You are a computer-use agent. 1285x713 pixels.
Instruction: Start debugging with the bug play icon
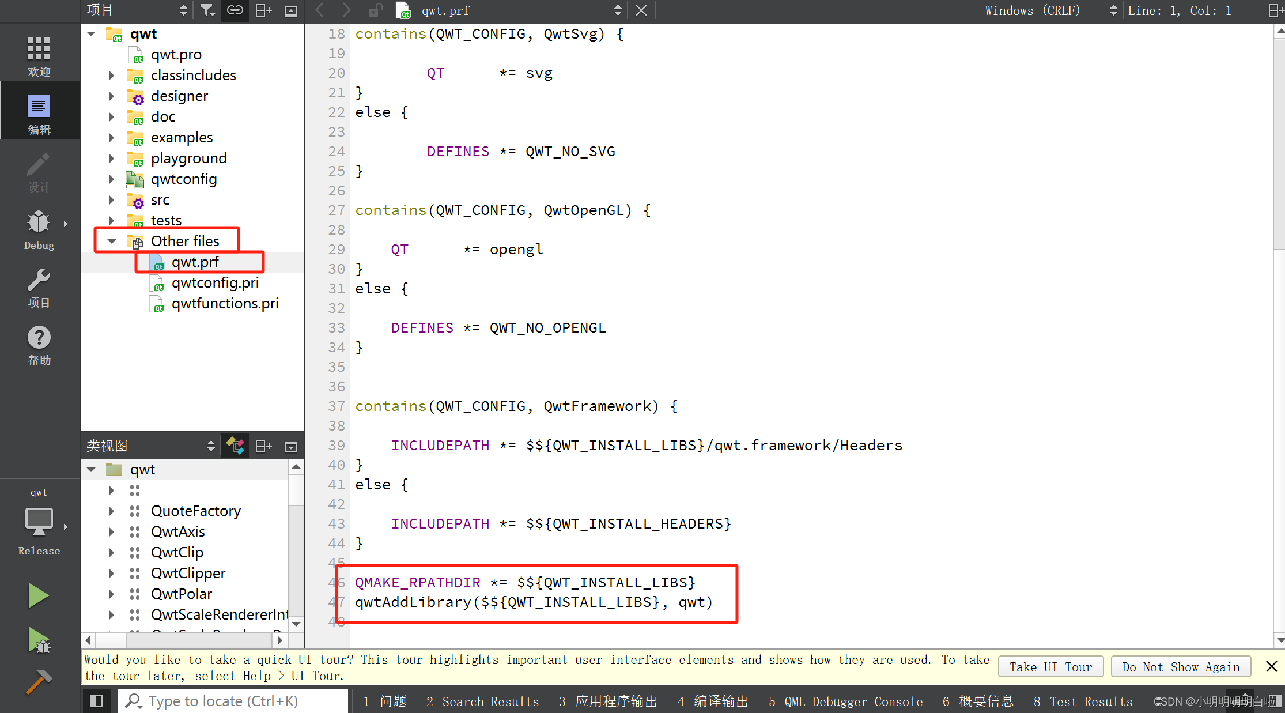(x=38, y=640)
